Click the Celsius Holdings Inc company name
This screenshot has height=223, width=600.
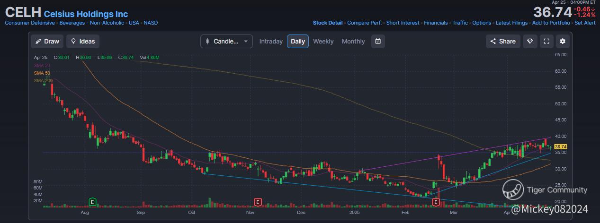click(x=86, y=14)
